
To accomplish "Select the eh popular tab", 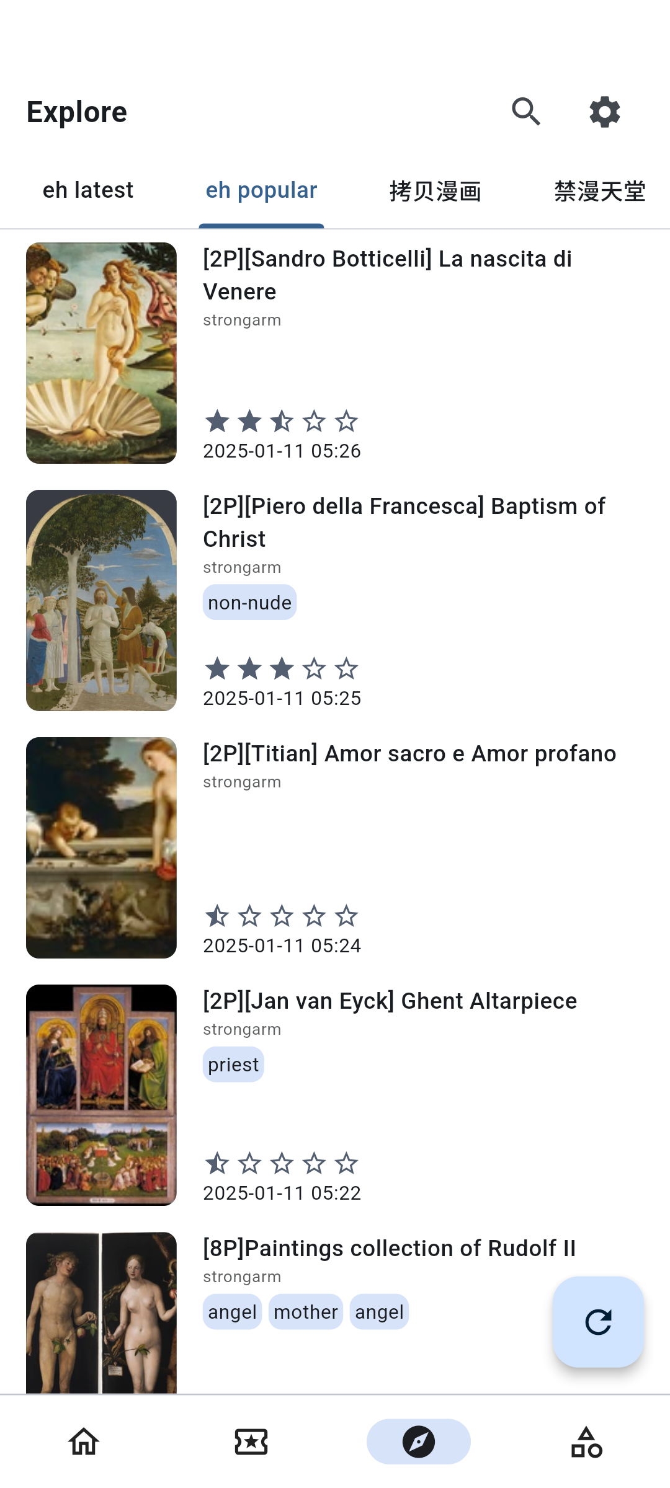I will [261, 190].
